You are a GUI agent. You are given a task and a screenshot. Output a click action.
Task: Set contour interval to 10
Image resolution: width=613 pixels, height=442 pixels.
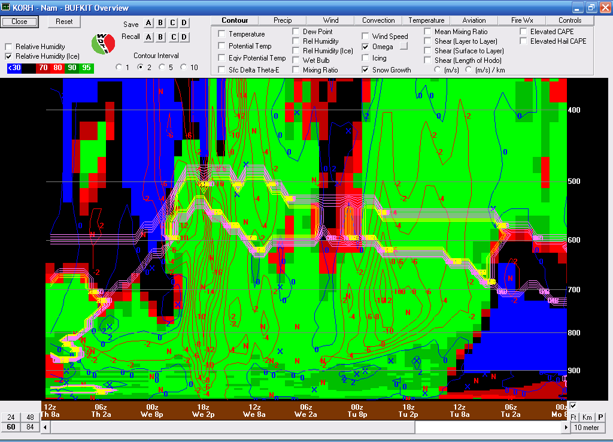[x=184, y=67]
